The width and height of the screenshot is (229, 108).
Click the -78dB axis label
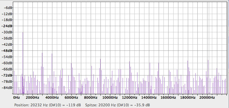(x=7, y=82)
